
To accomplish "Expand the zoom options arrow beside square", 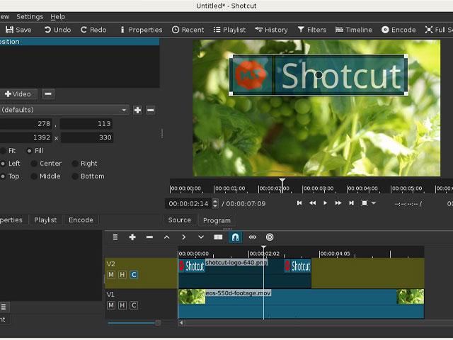I will (x=374, y=203).
